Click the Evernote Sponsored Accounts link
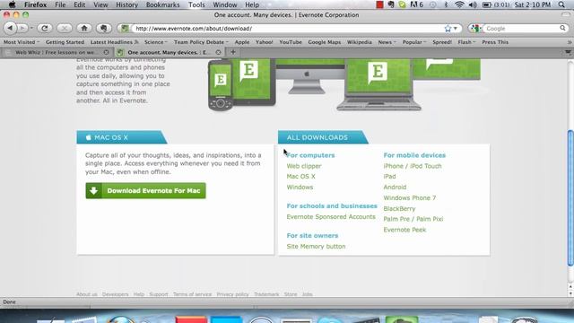 tap(331, 217)
